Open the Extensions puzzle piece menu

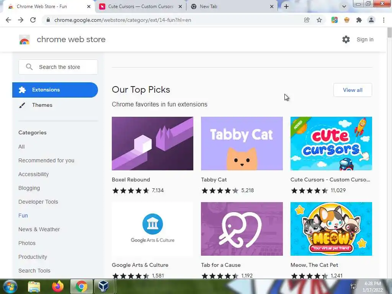pyautogui.click(x=359, y=20)
